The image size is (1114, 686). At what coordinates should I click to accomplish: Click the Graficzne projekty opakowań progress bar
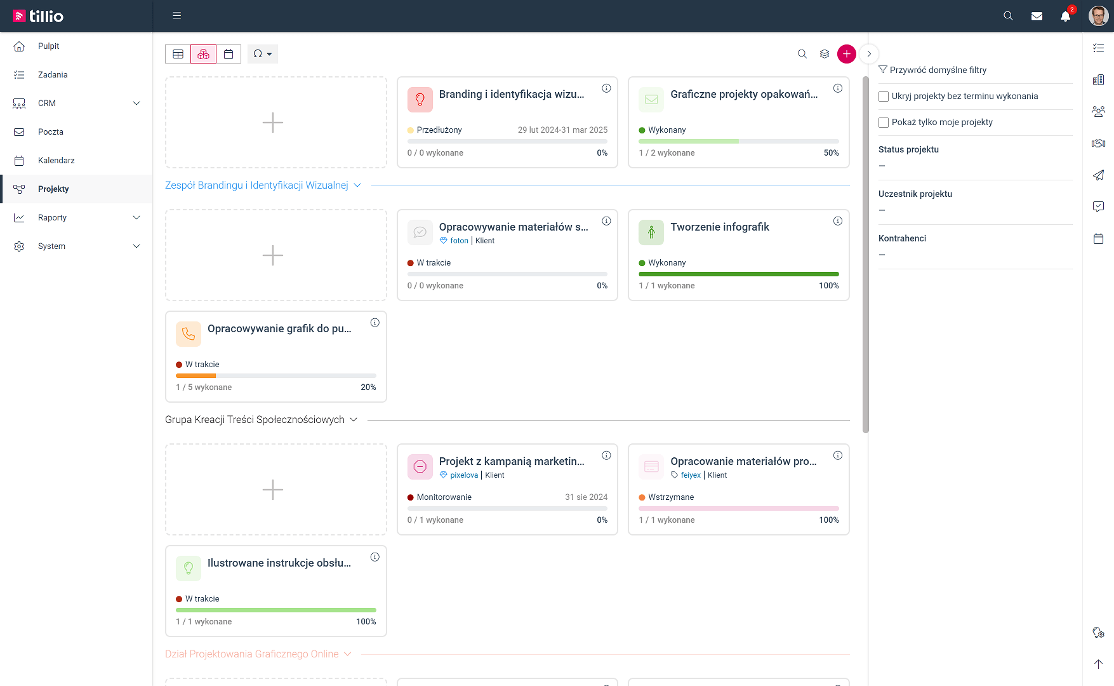coord(739,141)
